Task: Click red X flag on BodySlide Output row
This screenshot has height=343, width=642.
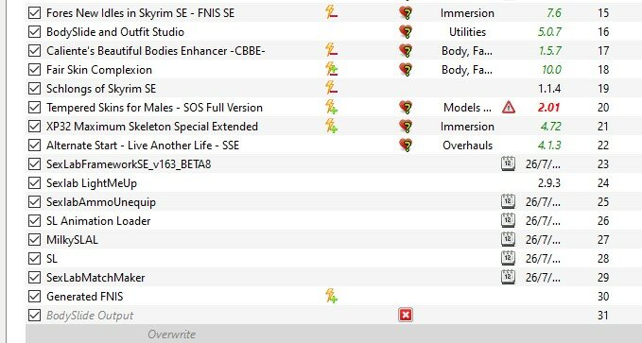Action: (406, 315)
